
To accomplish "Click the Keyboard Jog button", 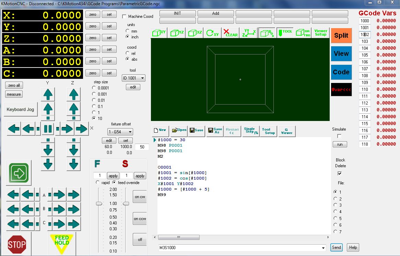I will click(21, 110).
